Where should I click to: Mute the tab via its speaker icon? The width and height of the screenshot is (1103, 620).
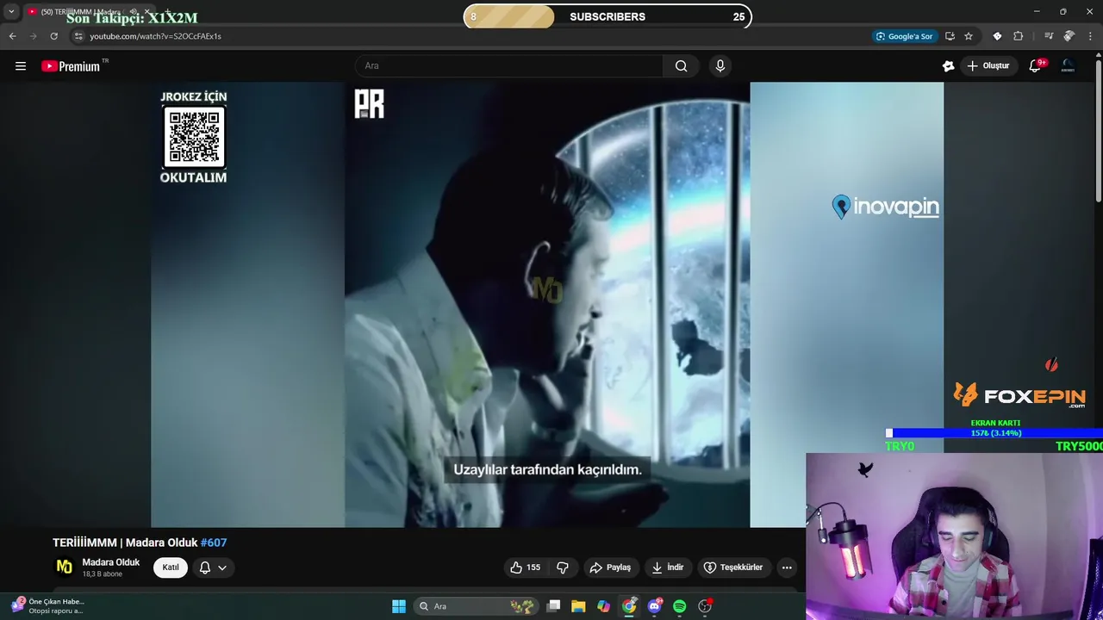point(134,12)
